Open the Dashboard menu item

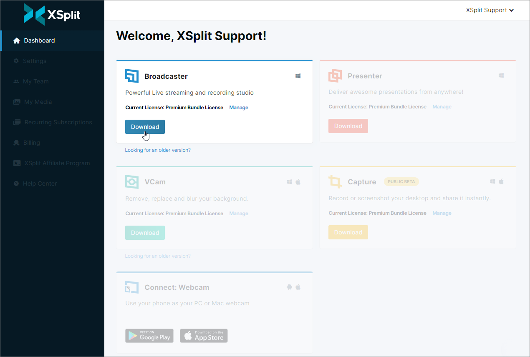point(52,40)
